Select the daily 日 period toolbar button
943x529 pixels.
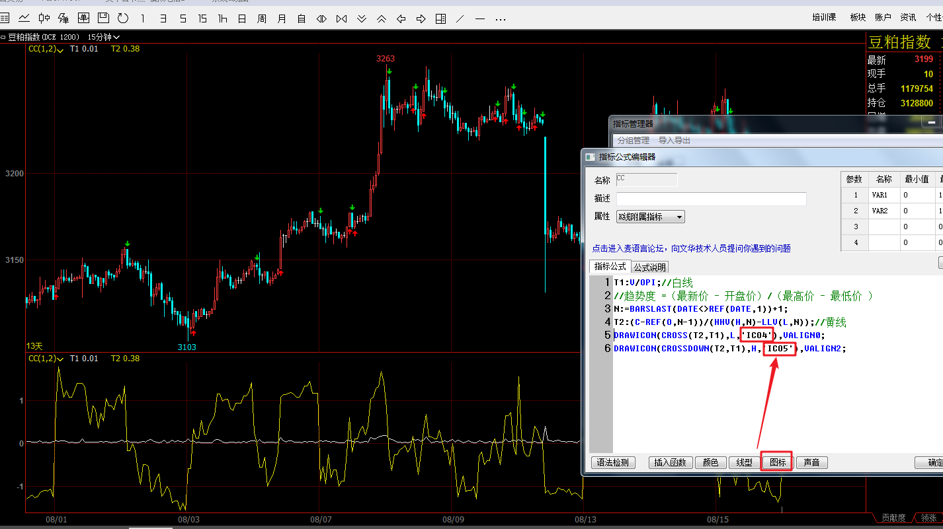[242, 18]
